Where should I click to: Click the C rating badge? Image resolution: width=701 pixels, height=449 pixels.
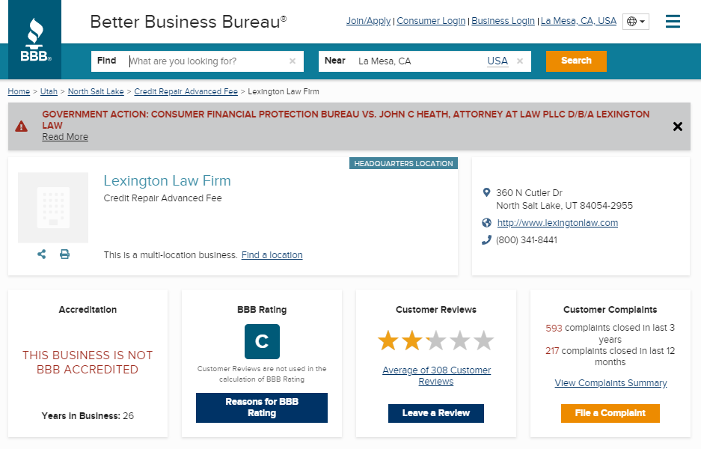click(x=262, y=342)
